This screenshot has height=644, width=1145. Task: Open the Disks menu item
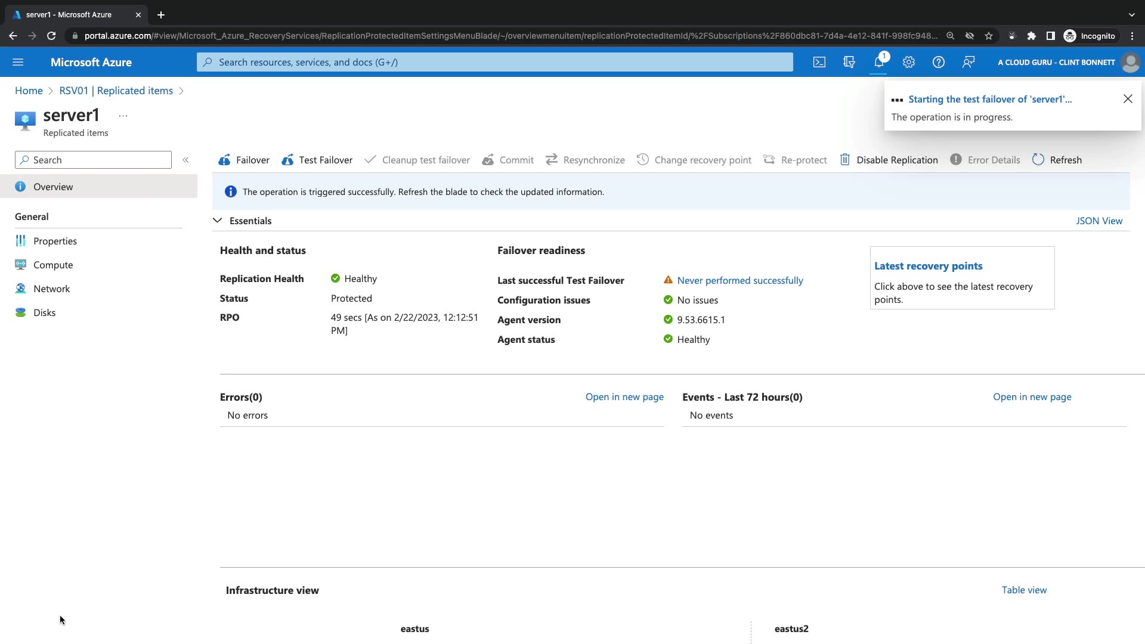point(44,312)
